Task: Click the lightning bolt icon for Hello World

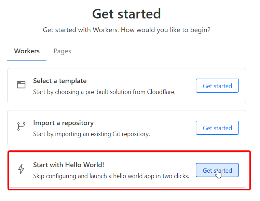Action: (21, 169)
